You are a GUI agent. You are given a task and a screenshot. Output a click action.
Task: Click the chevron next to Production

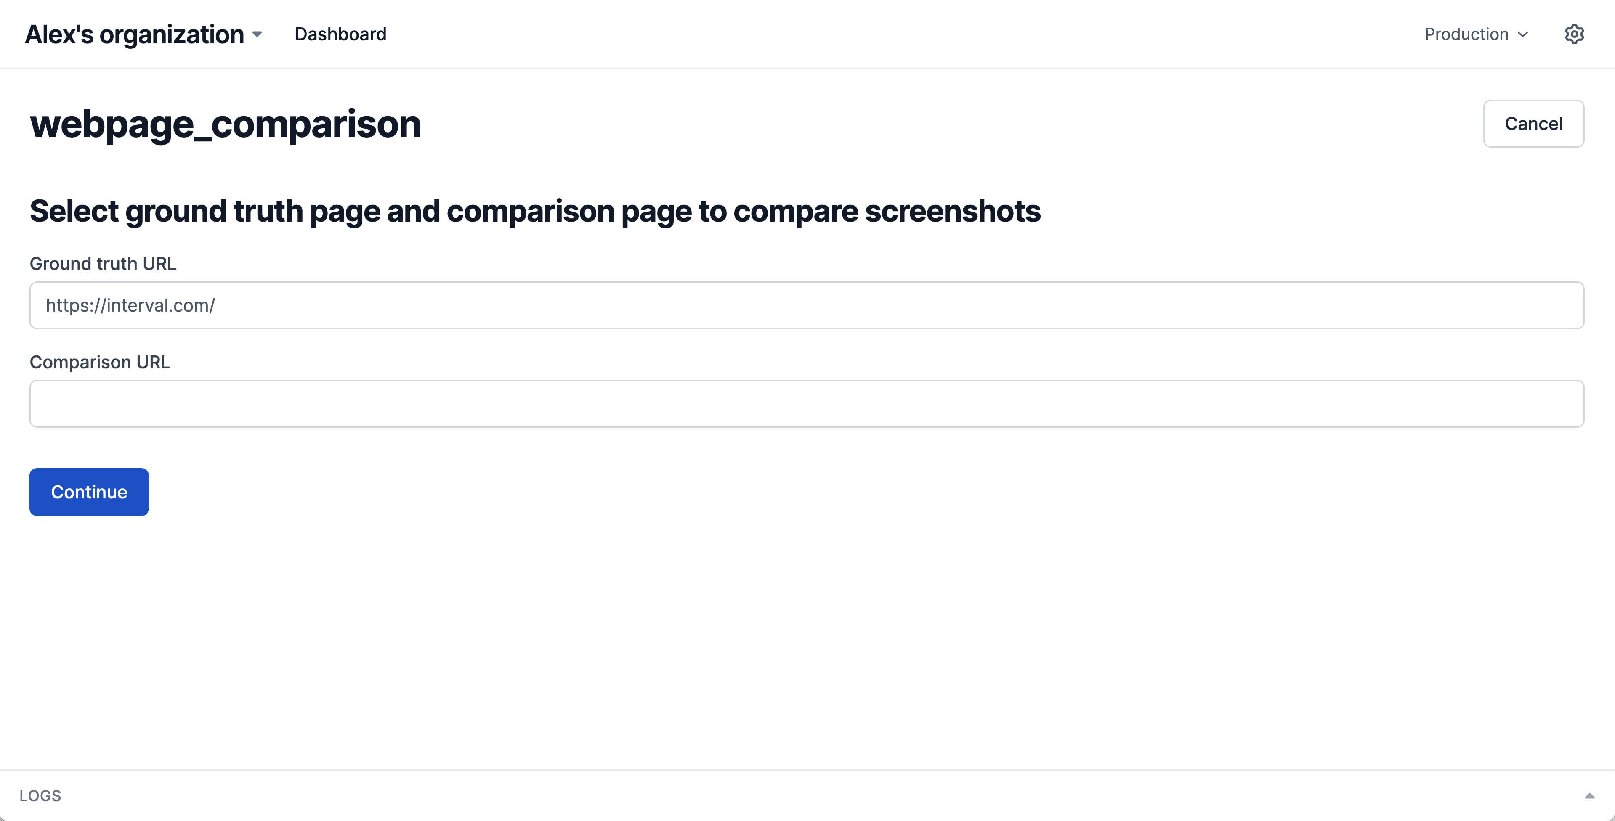click(x=1523, y=34)
